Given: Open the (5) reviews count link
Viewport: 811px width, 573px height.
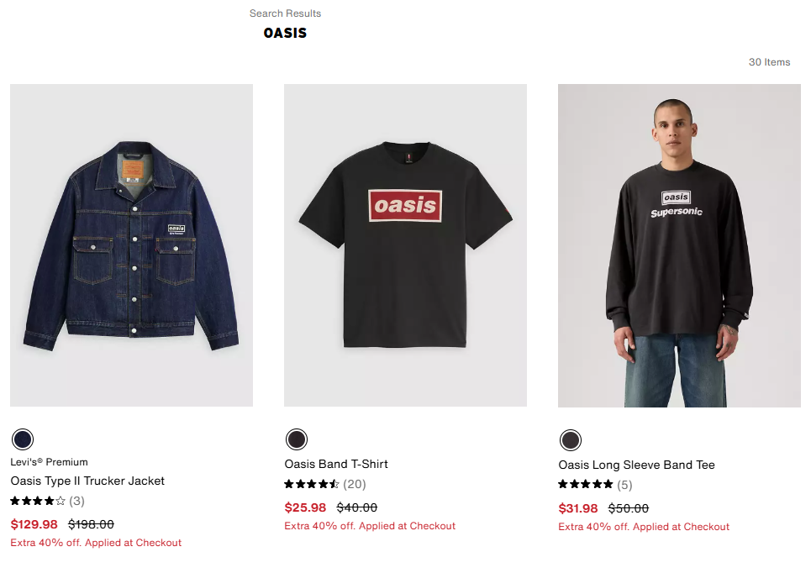Looking at the screenshot, I should [x=624, y=485].
